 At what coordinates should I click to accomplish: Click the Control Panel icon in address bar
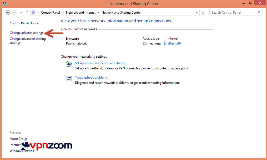[x=33, y=12]
